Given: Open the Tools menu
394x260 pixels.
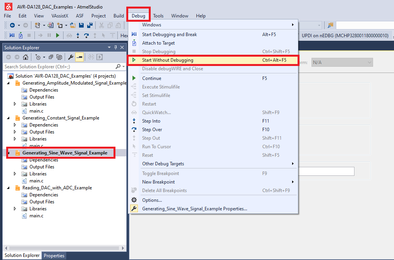Looking at the screenshot, I should click(158, 16).
